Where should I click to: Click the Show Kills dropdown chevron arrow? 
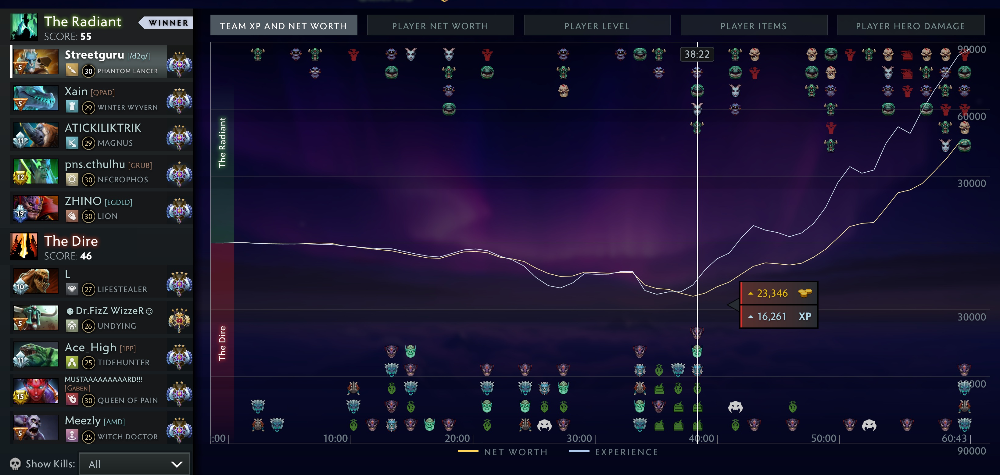click(x=177, y=464)
